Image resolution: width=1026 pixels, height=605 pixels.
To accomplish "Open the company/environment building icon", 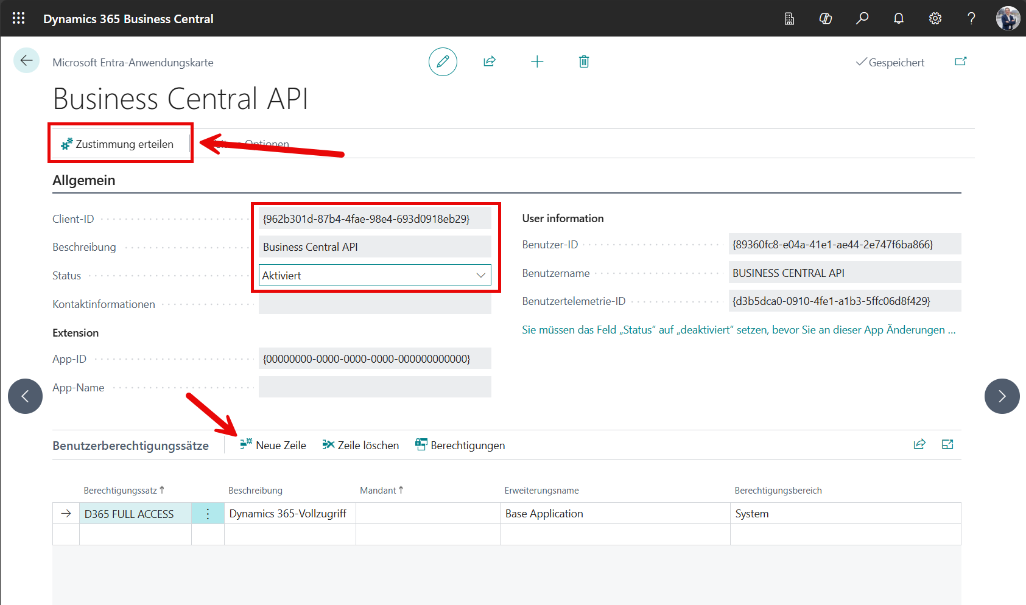I will [x=789, y=18].
